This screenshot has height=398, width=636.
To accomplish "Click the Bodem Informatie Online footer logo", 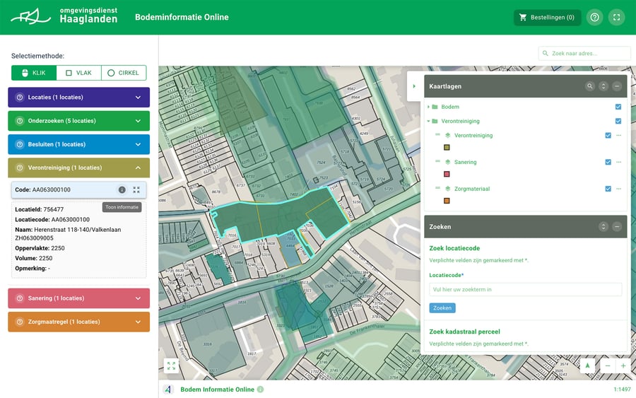I will coord(168,390).
